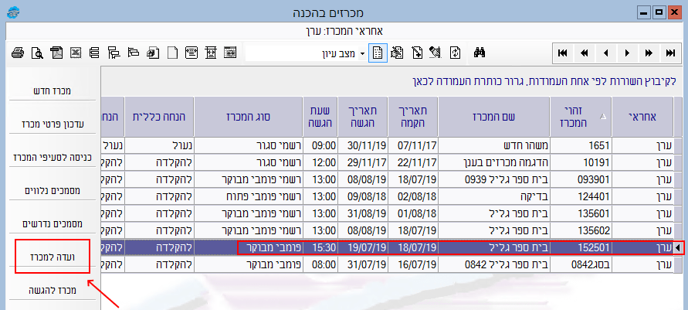Click the blank page icon in toolbar

pos(173,53)
